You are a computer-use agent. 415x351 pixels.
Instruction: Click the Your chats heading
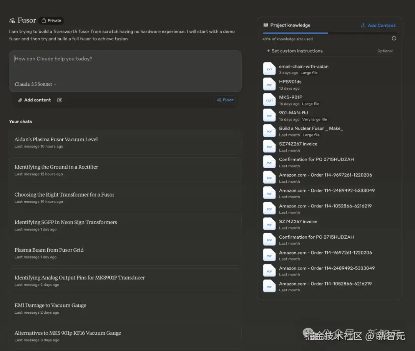pyautogui.click(x=21, y=121)
